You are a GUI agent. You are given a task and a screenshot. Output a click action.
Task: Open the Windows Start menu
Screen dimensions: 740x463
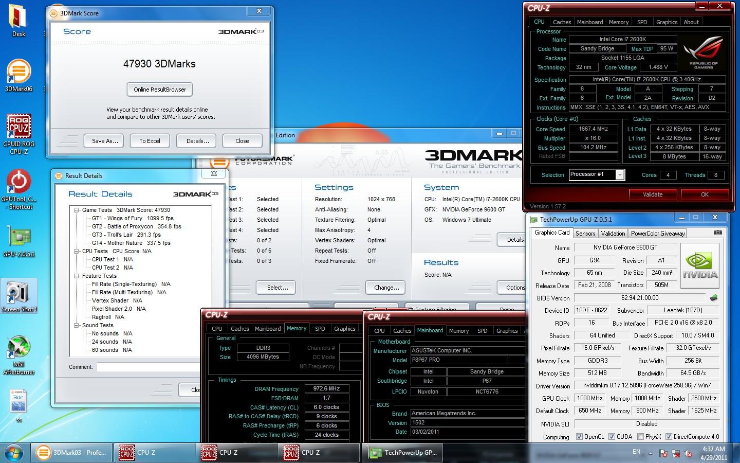13,452
